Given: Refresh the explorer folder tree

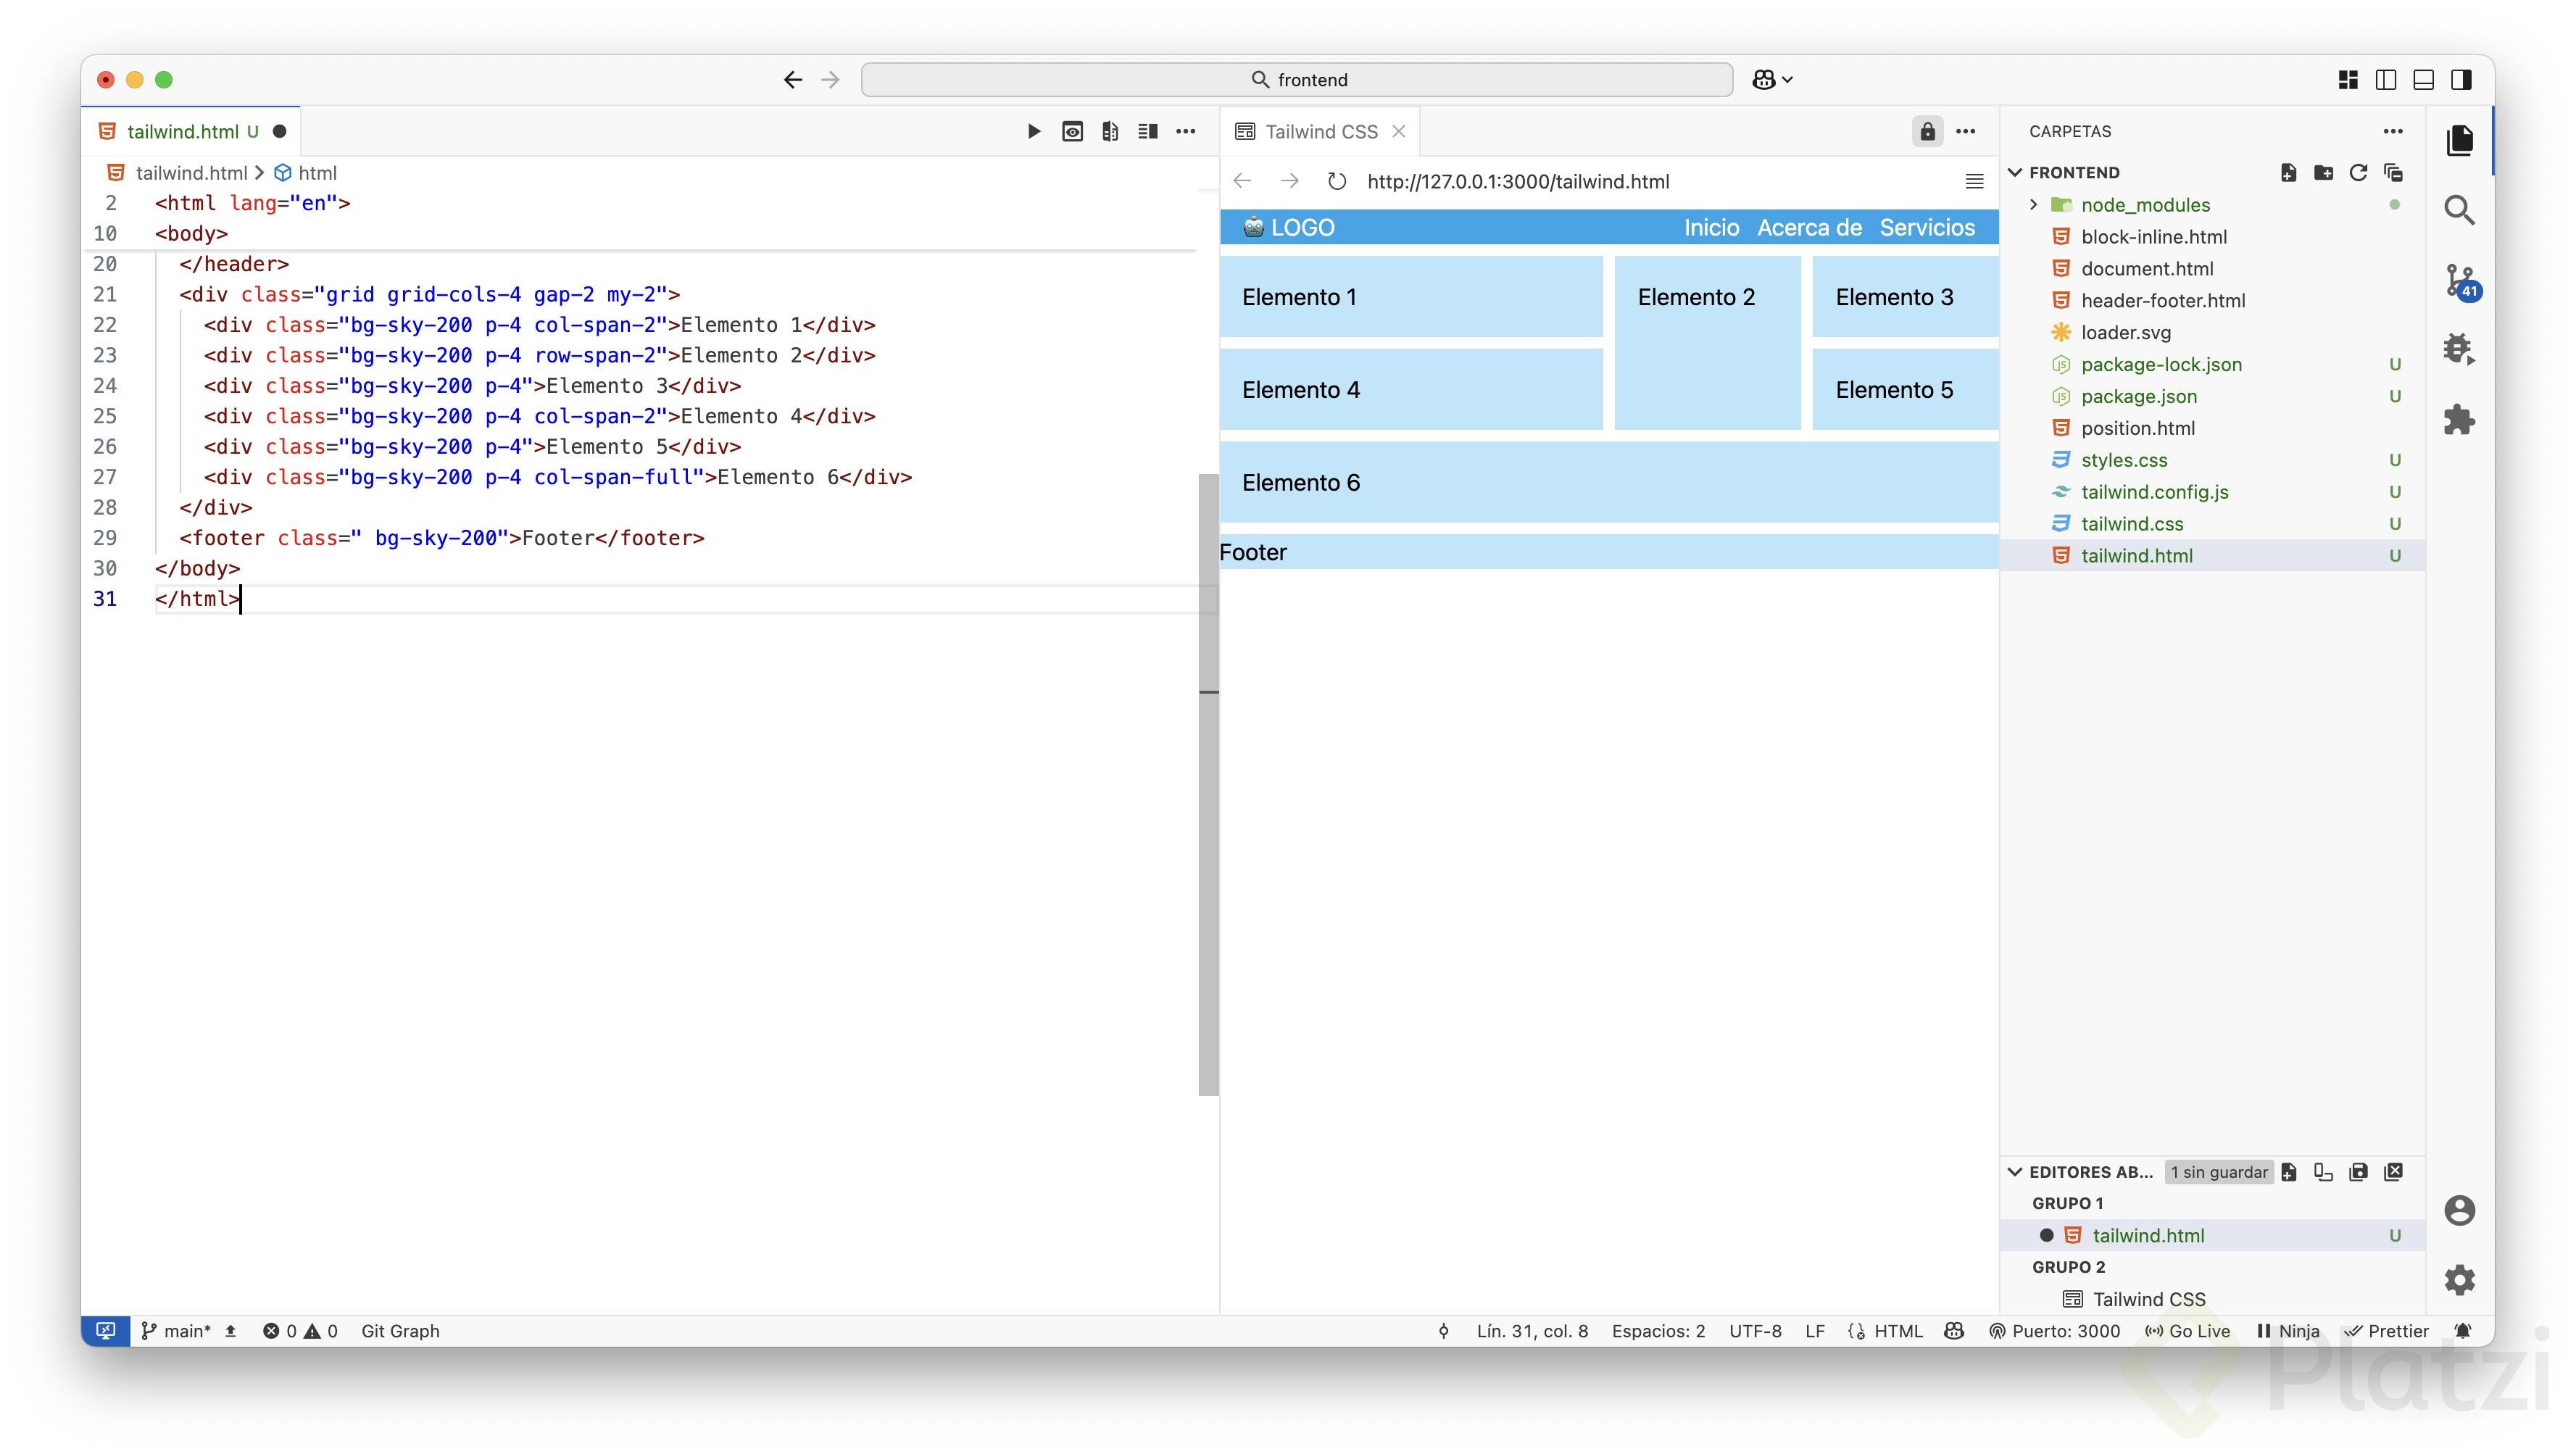Looking at the screenshot, I should [x=2358, y=172].
